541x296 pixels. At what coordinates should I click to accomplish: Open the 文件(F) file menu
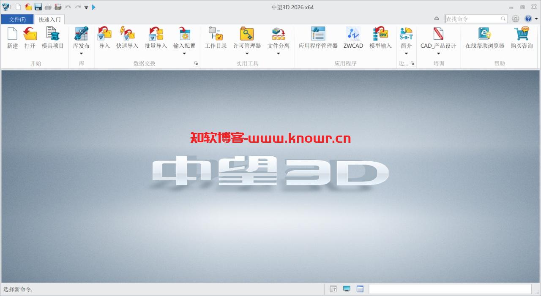coord(17,19)
